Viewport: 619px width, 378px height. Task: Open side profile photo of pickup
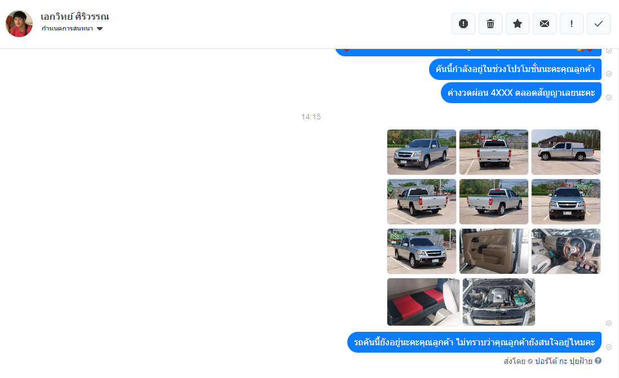(x=565, y=152)
